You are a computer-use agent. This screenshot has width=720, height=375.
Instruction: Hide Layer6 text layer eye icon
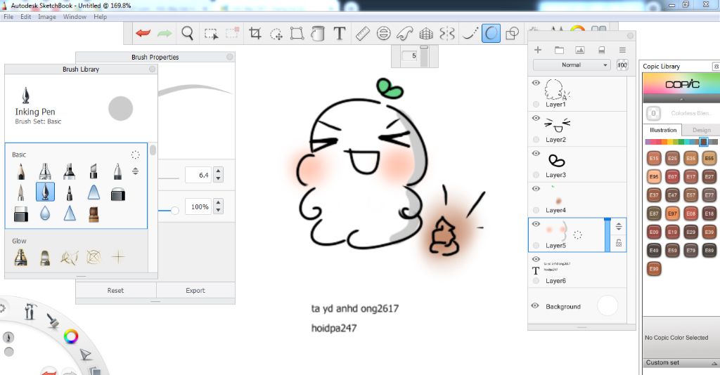(x=536, y=259)
